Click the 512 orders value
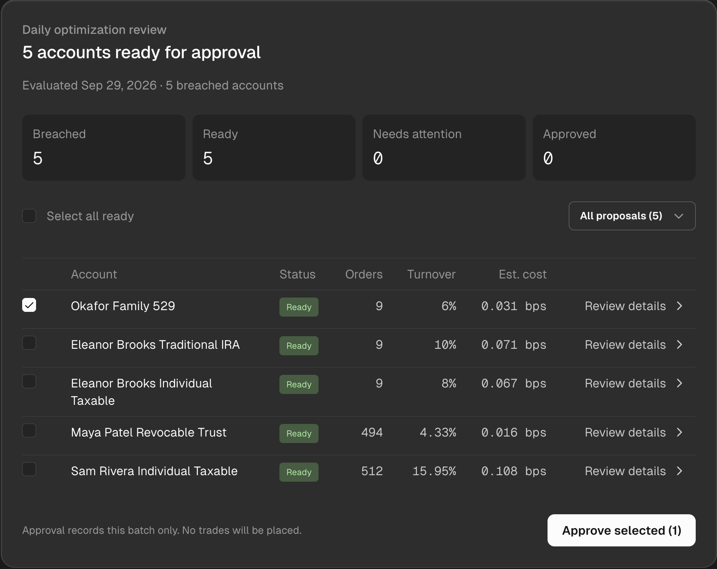The width and height of the screenshot is (717, 569). [372, 471]
